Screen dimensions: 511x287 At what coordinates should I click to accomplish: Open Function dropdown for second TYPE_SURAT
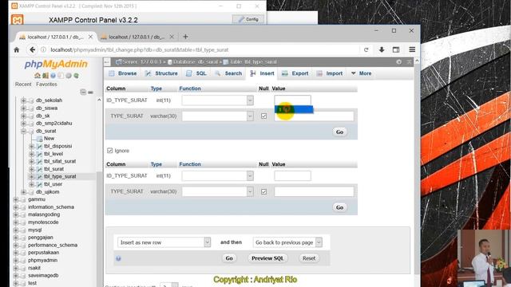(218, 191)
